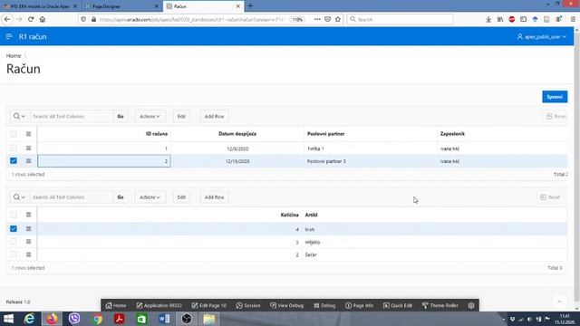
Task: Add Row to the invoices grid
Action: (214, 116)
